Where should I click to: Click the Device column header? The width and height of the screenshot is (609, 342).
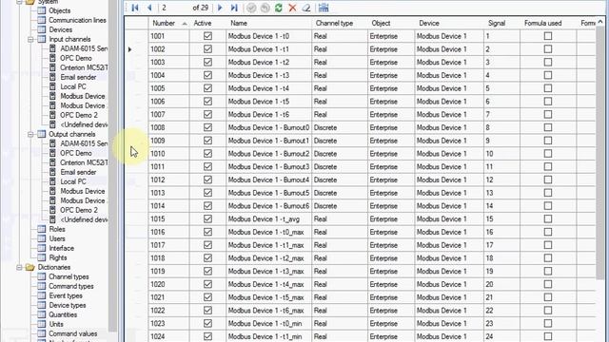pyautogui.click(x=449, y=23)
